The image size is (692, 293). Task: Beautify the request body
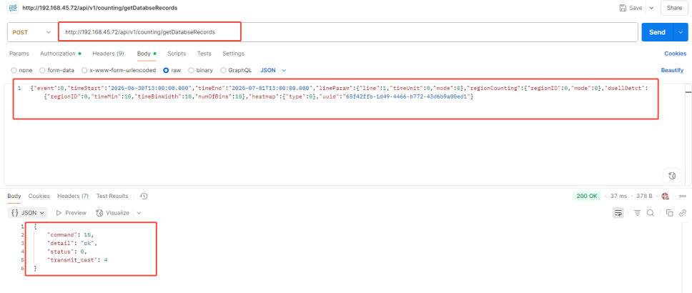[x=672, y=70]
